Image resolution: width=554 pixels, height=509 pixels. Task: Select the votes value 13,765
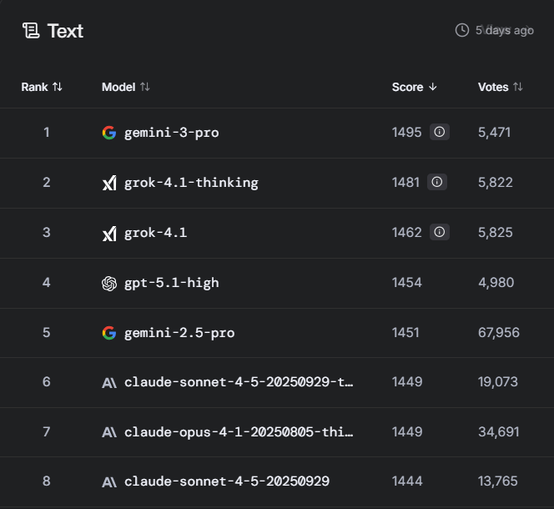[498, 481]
